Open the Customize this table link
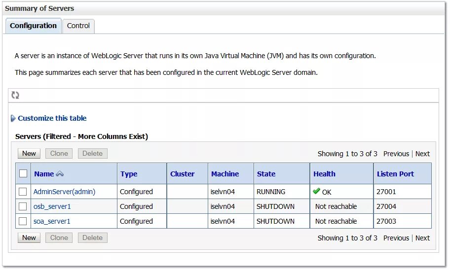450x270 pixels. point(52,118)
